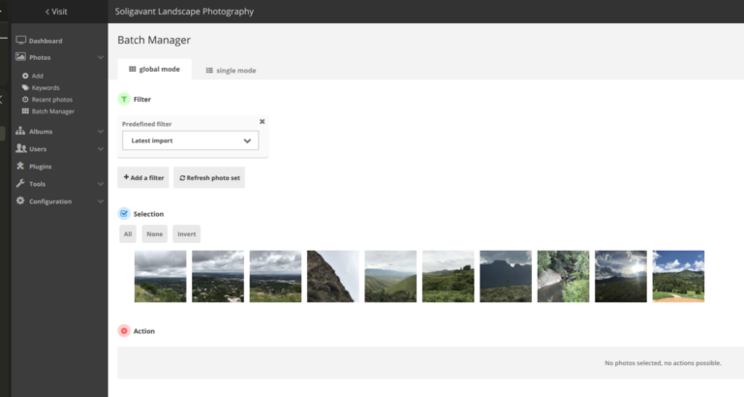Screen dimensions: 744x397
Task: Select the first cloudy city overlook thumbnail
Action: click(x=161, y=276)
